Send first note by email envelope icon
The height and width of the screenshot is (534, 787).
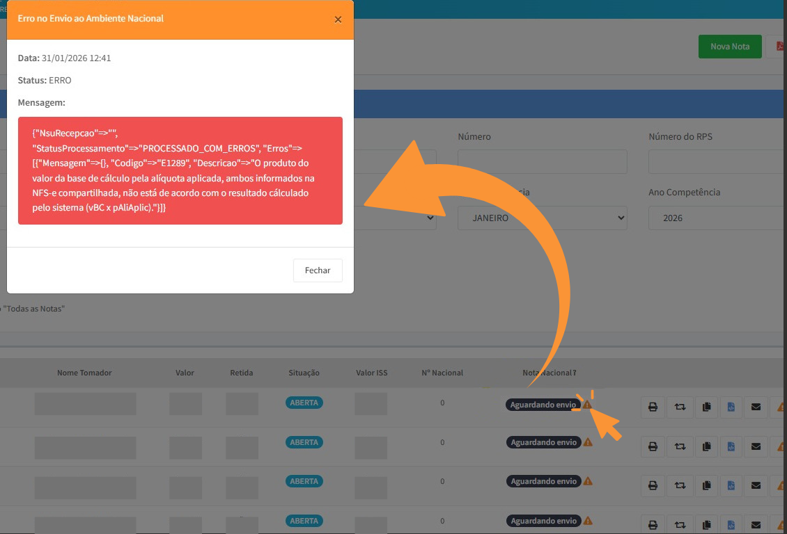click(x=756, y=407)
